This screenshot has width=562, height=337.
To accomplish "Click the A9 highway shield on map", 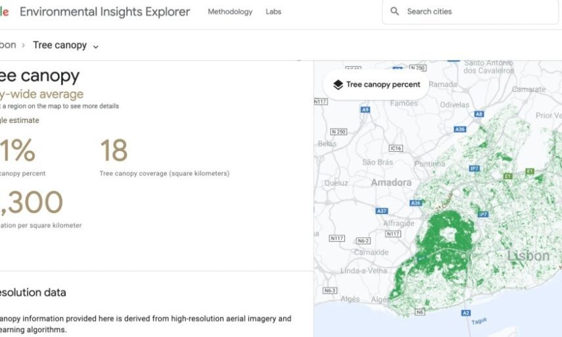I will [365, 110].
